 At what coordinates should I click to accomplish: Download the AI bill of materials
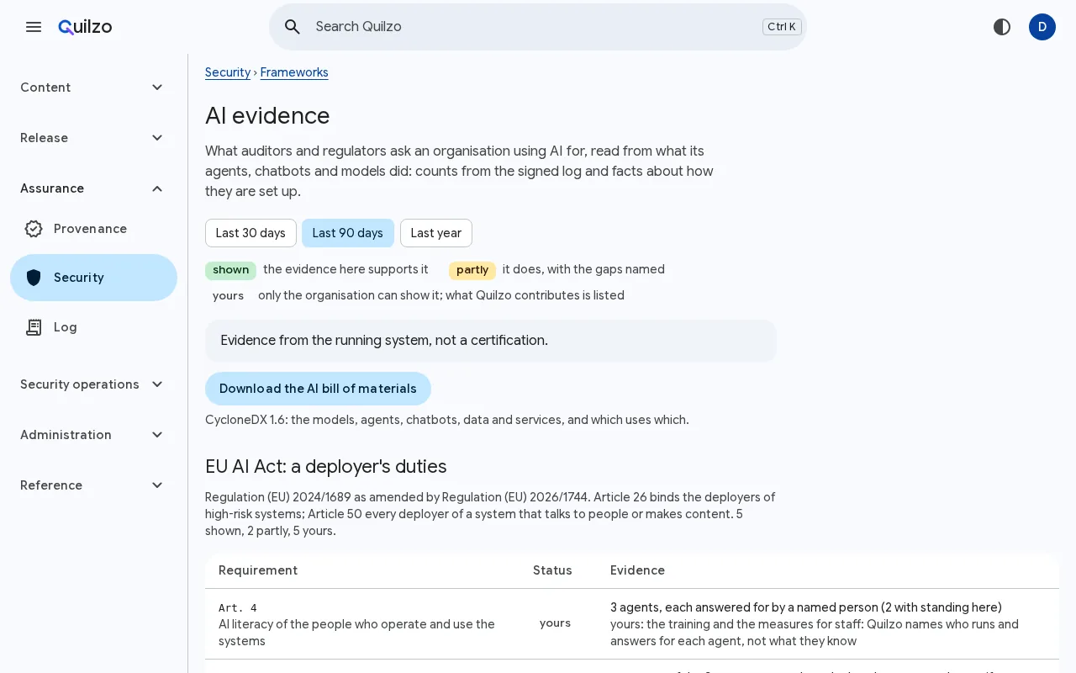318,389
